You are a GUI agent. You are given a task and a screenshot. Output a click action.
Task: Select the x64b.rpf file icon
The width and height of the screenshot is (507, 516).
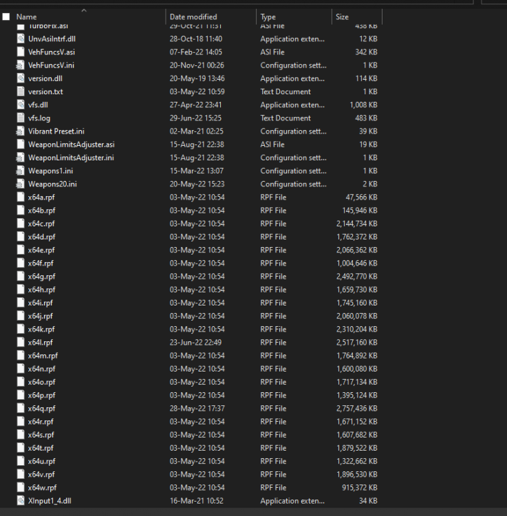21,211
